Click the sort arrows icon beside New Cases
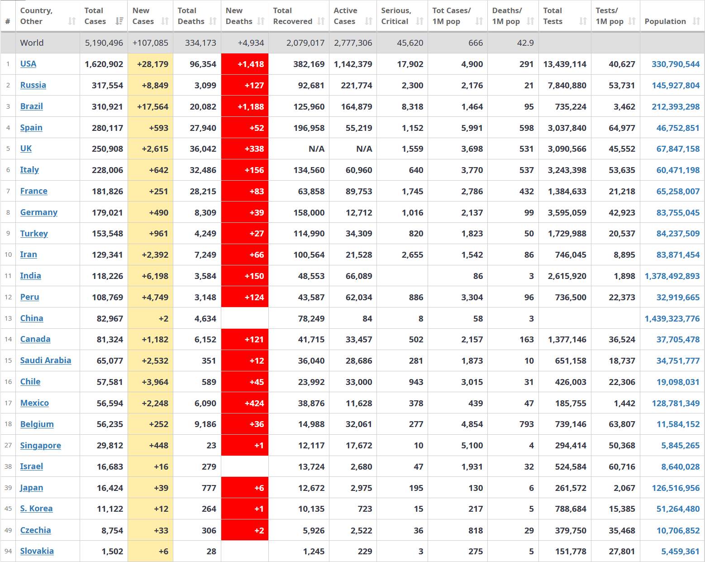Image resolution: width=705 pixels, height=562 pixels. 165,21
